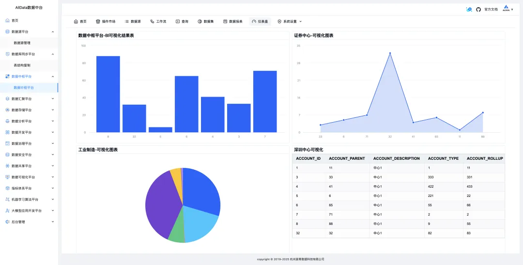Click the blue icon beside GitHub
This screenshot has height=265, width=523.
click(469, 10)
